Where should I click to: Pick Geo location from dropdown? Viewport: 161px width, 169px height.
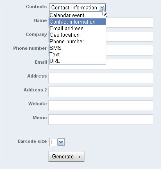tap(77, 35)
